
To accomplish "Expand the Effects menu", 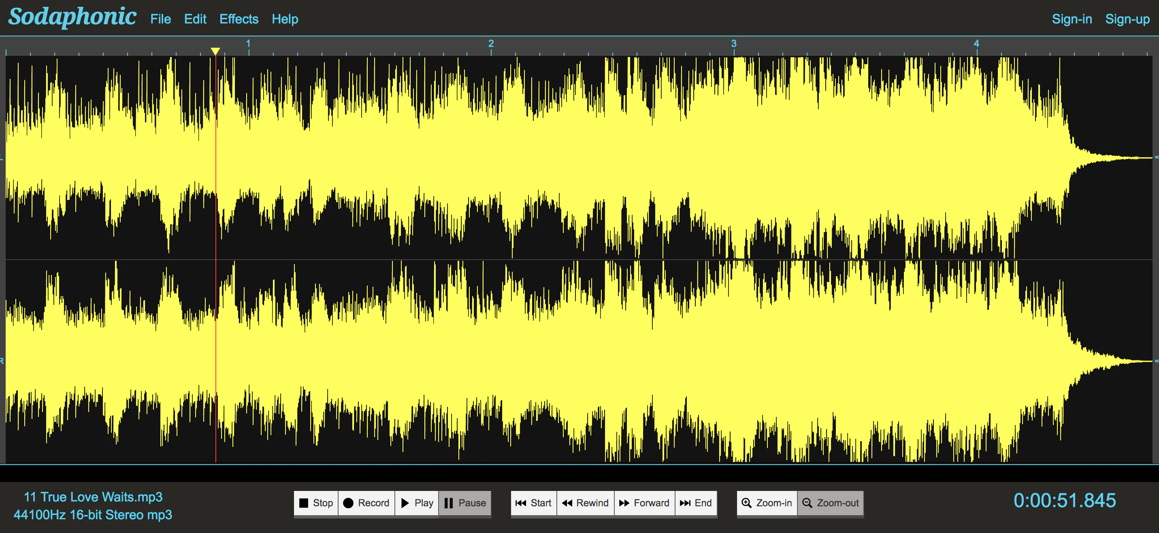I will 239,19.
